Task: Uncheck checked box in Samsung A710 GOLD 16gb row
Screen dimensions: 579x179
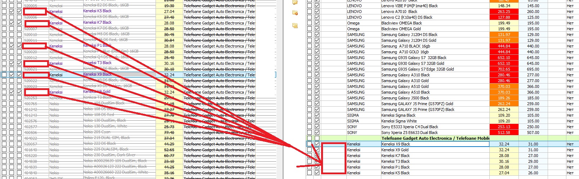Action: (x=317, y=52)
